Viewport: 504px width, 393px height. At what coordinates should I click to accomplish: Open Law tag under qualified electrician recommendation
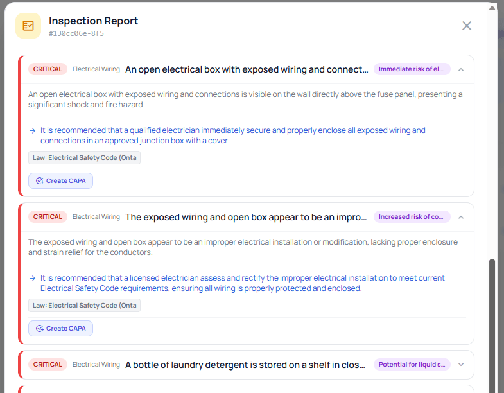(x=84, y=157)
